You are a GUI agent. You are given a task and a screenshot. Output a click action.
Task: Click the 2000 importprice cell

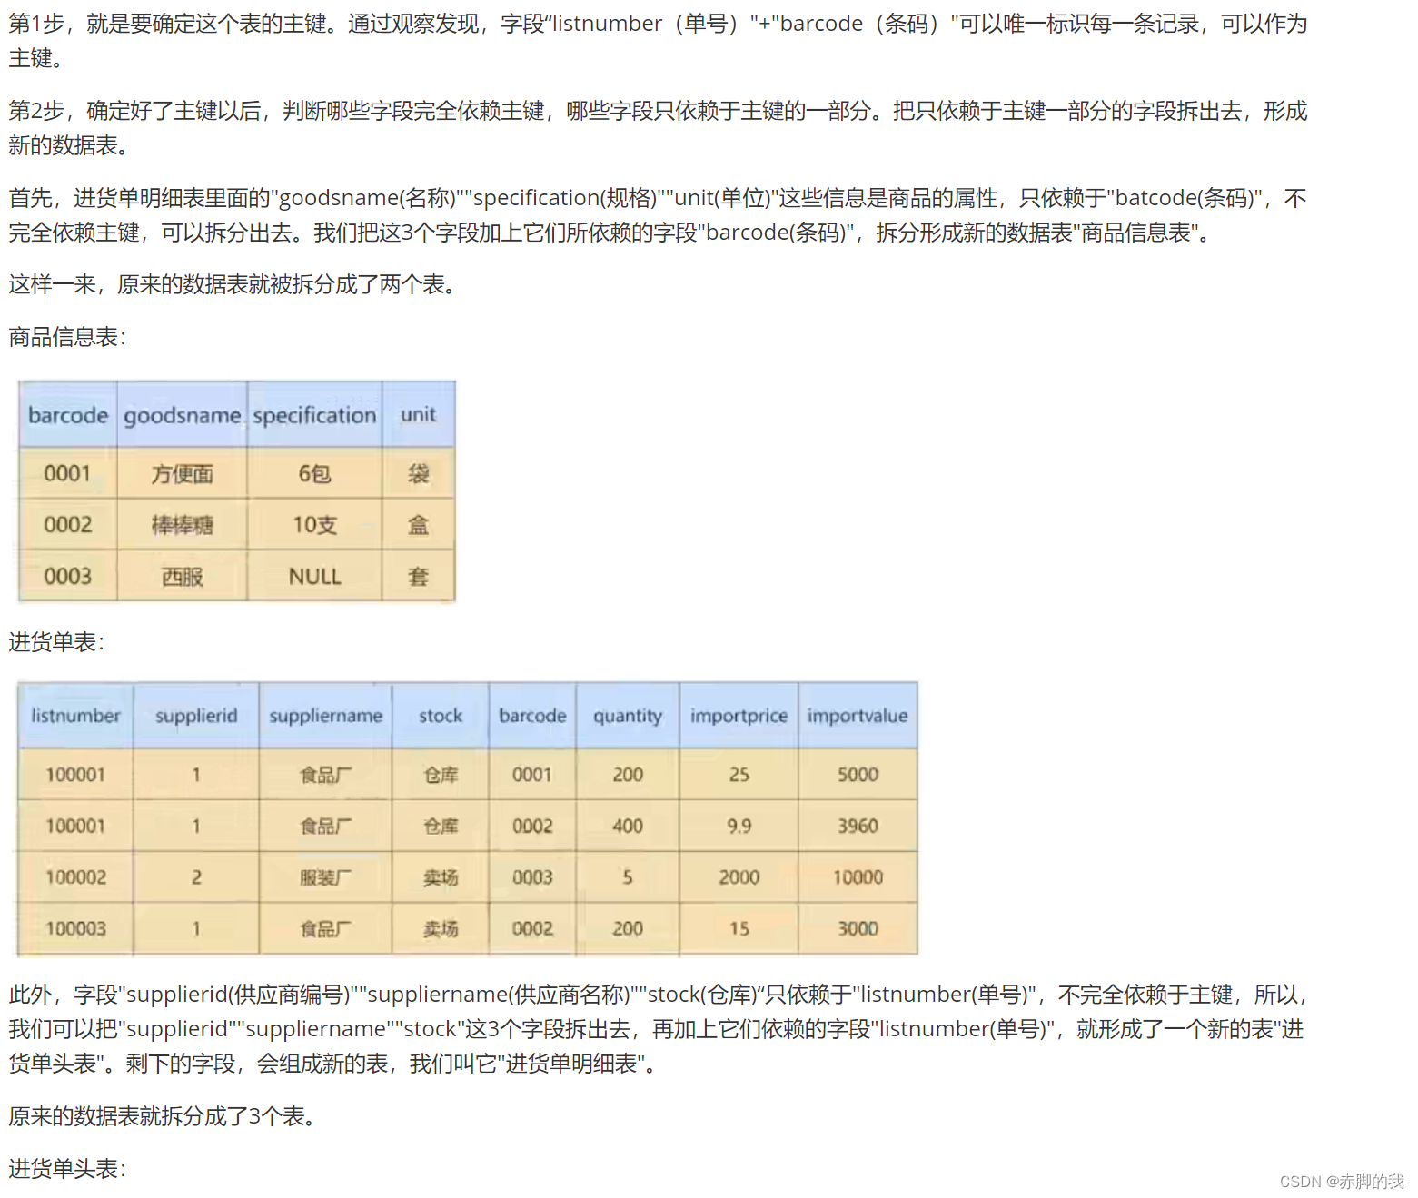tap(738, 876)
